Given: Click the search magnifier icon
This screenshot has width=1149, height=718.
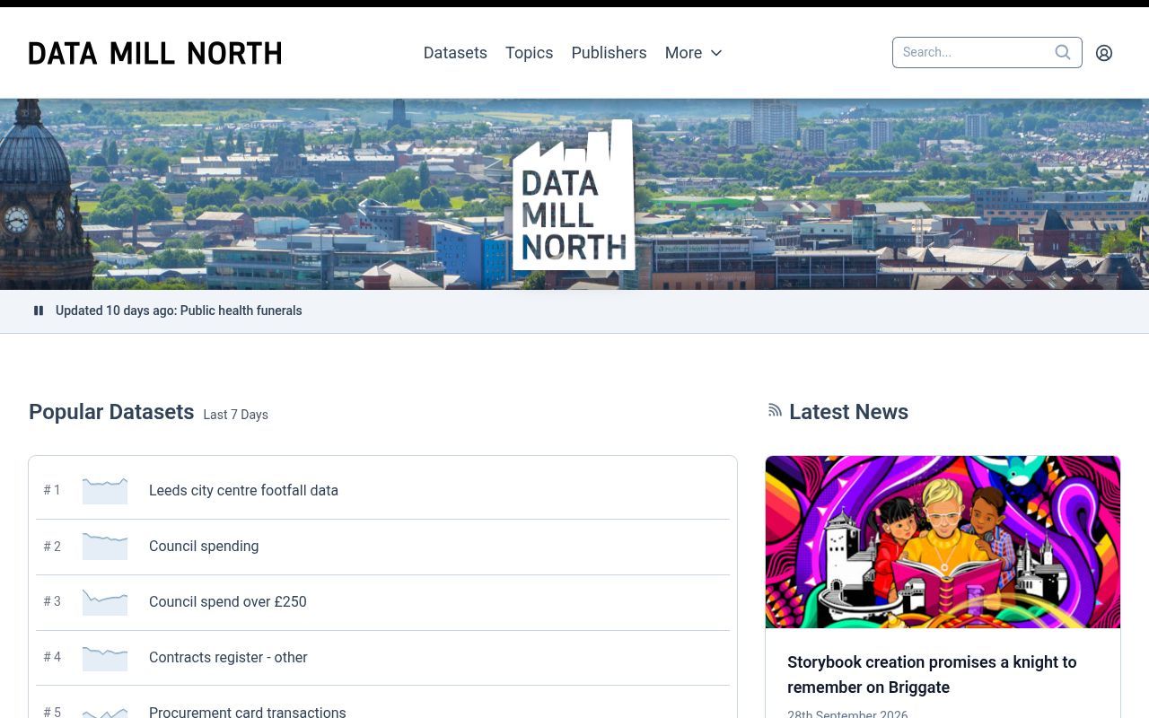Looking at the screenshot, I should coord(1063,52).
